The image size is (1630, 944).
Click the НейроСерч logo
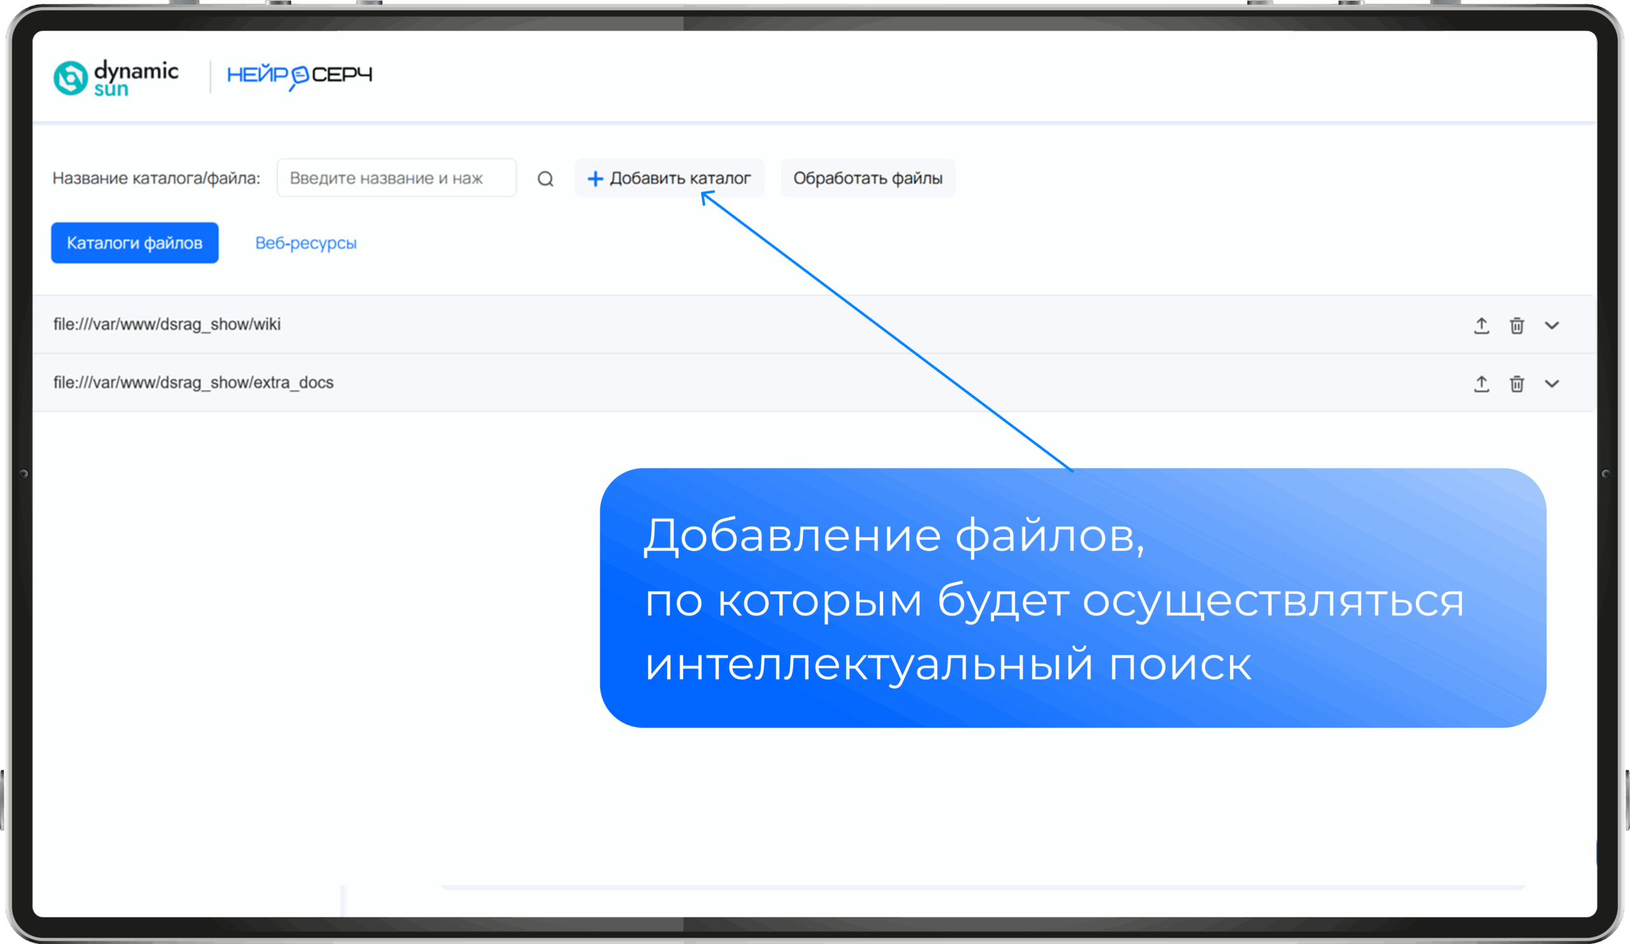click(x=299, y=76)
